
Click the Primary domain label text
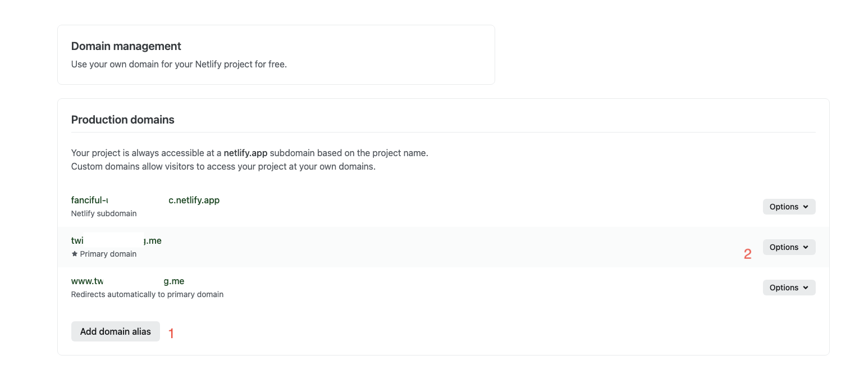(108, 254)
